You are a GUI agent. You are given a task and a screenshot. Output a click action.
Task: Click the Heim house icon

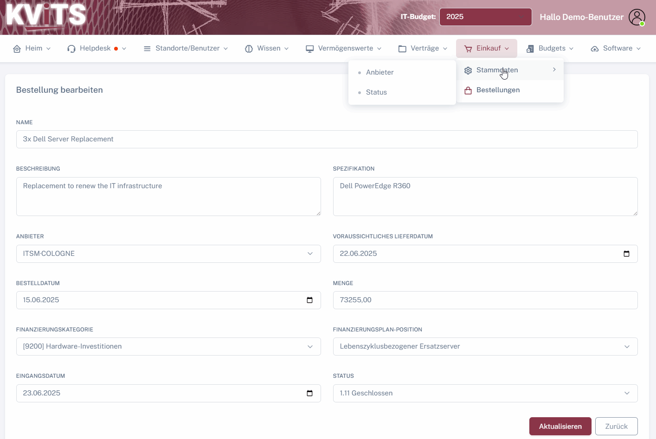click(x=17, y=49)
